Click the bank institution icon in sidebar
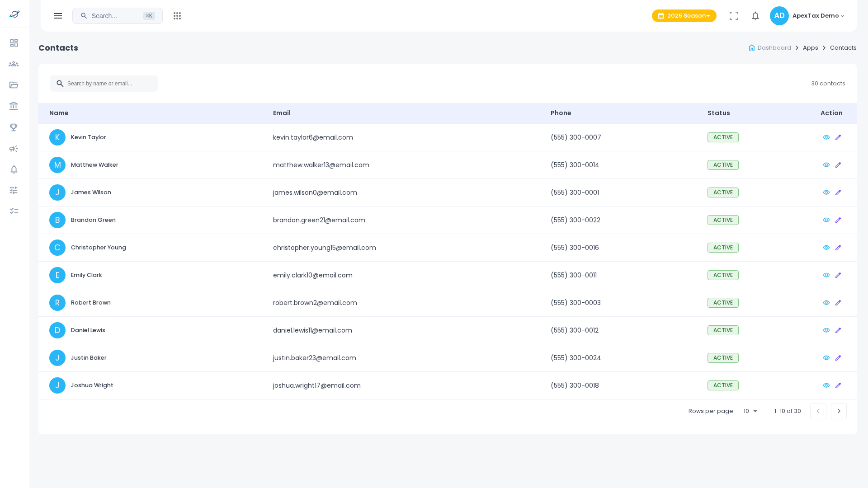This screenshot has height=488, width=868. point(14,106)
